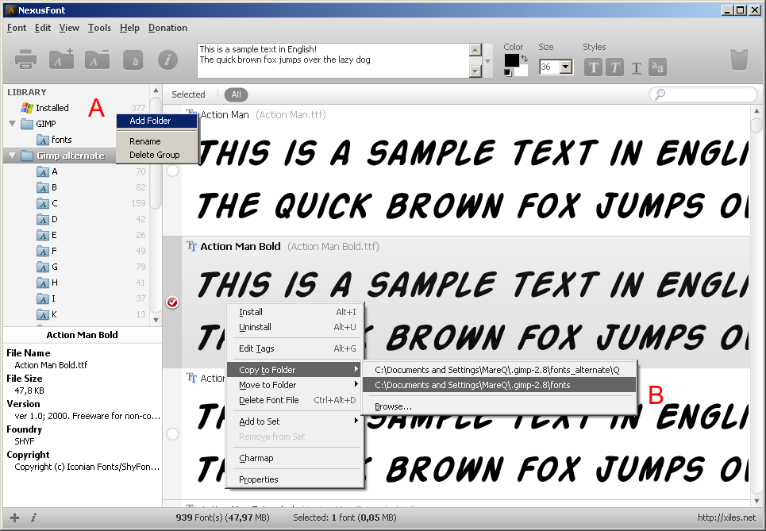766x531 pixels.
Task: Click the Windows Installed fonts icon
Action: point(27,108)
